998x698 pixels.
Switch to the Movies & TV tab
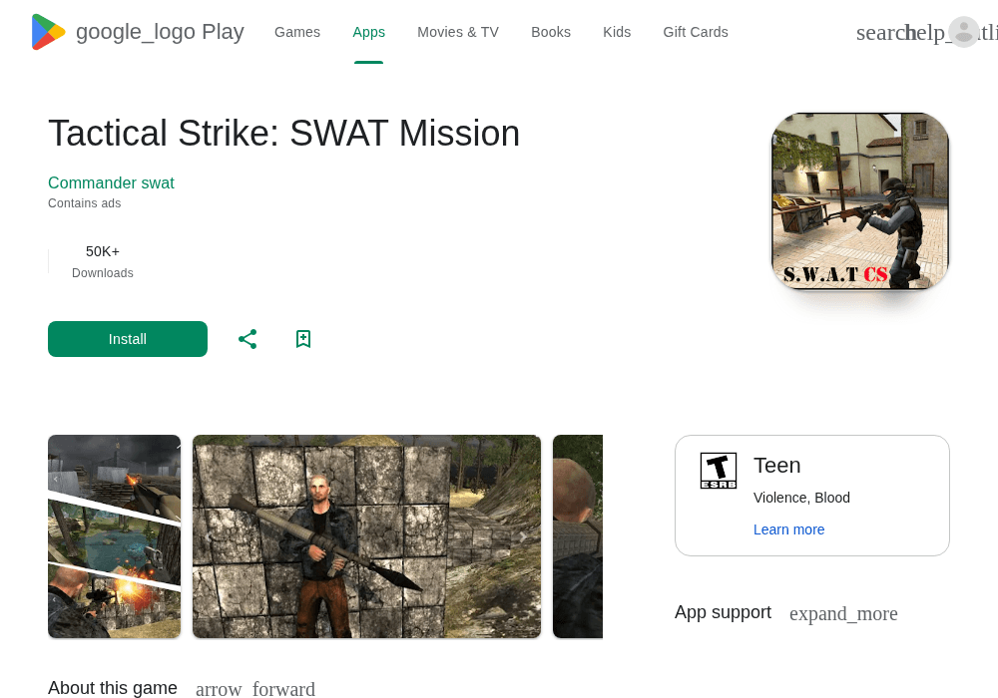click(458, 32)
